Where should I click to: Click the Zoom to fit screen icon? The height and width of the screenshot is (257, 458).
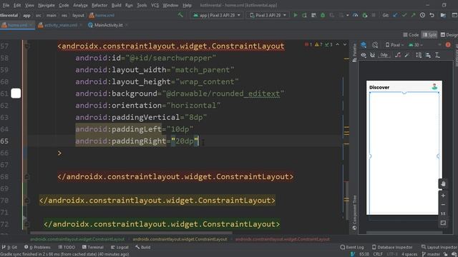coord(443,223)
